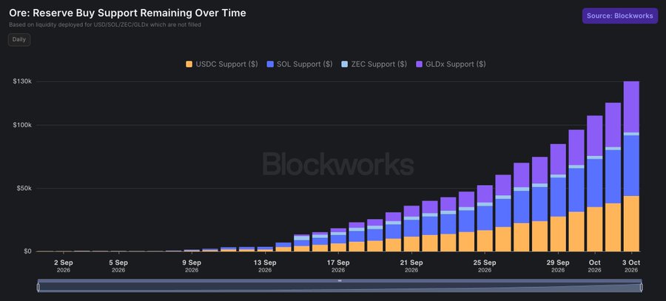Click the 17 Sep stacked bar
The image size is (666, 301).
coord(338,240)
